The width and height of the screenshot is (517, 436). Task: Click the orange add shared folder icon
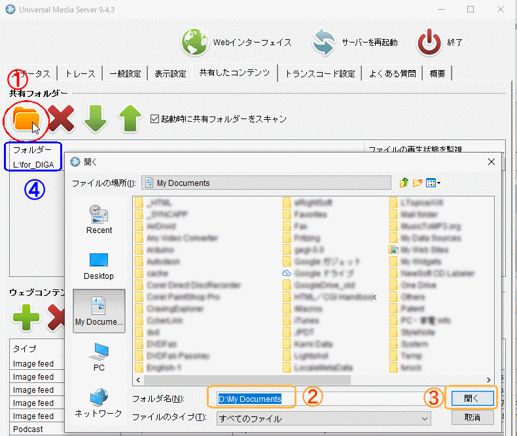point(26,119)
